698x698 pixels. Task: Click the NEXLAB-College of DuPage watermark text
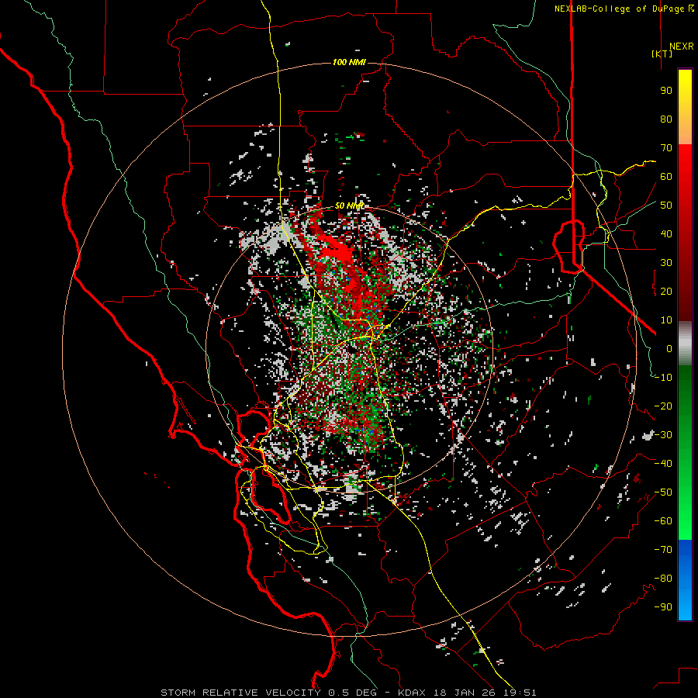pyautogui.click(x=624, y=9)
